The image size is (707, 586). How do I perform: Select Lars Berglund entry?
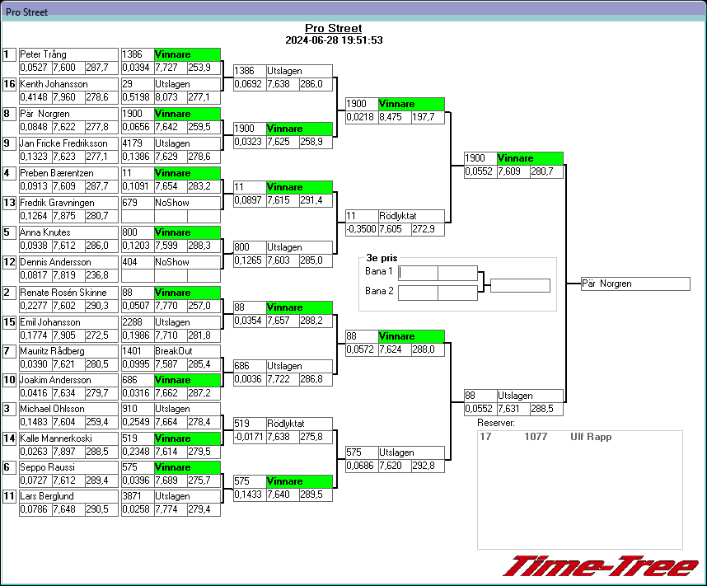[x=68, y=497]
